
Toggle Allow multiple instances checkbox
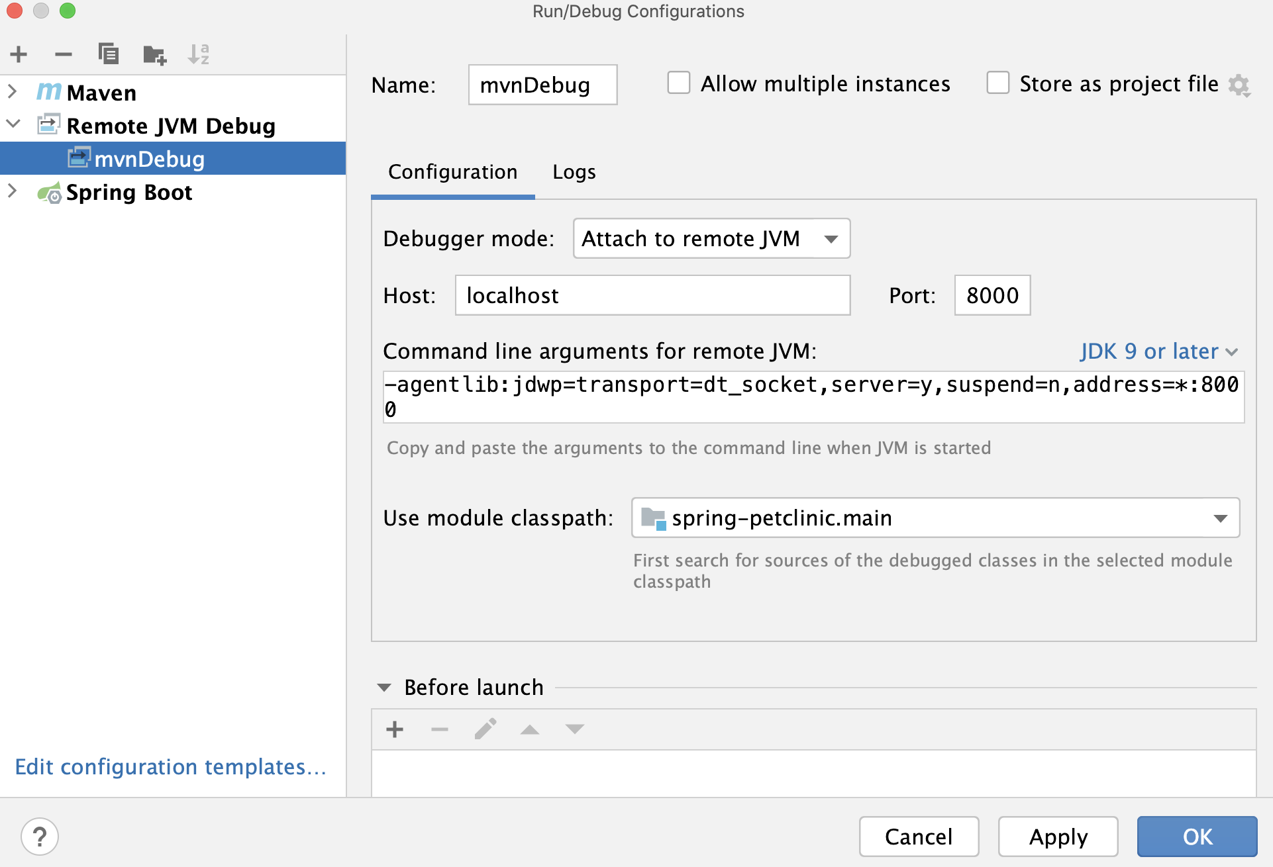click(678, 84)
